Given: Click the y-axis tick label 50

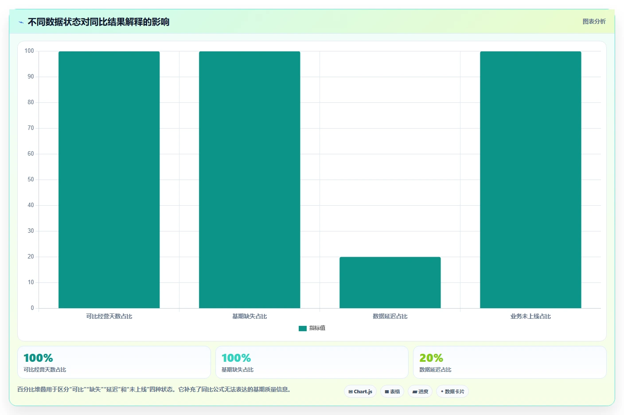Looking at the screenshot, I should [x=31, y=180].
